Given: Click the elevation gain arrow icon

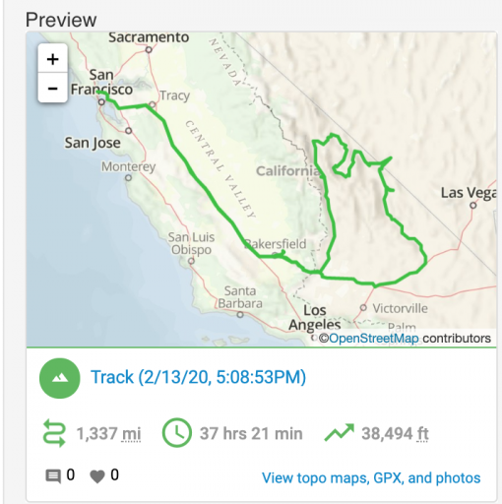Looking at the screenshot, I should coord(340,432).
